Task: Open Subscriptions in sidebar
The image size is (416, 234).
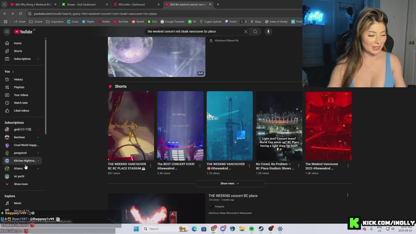Action: (x=22, y=59)
